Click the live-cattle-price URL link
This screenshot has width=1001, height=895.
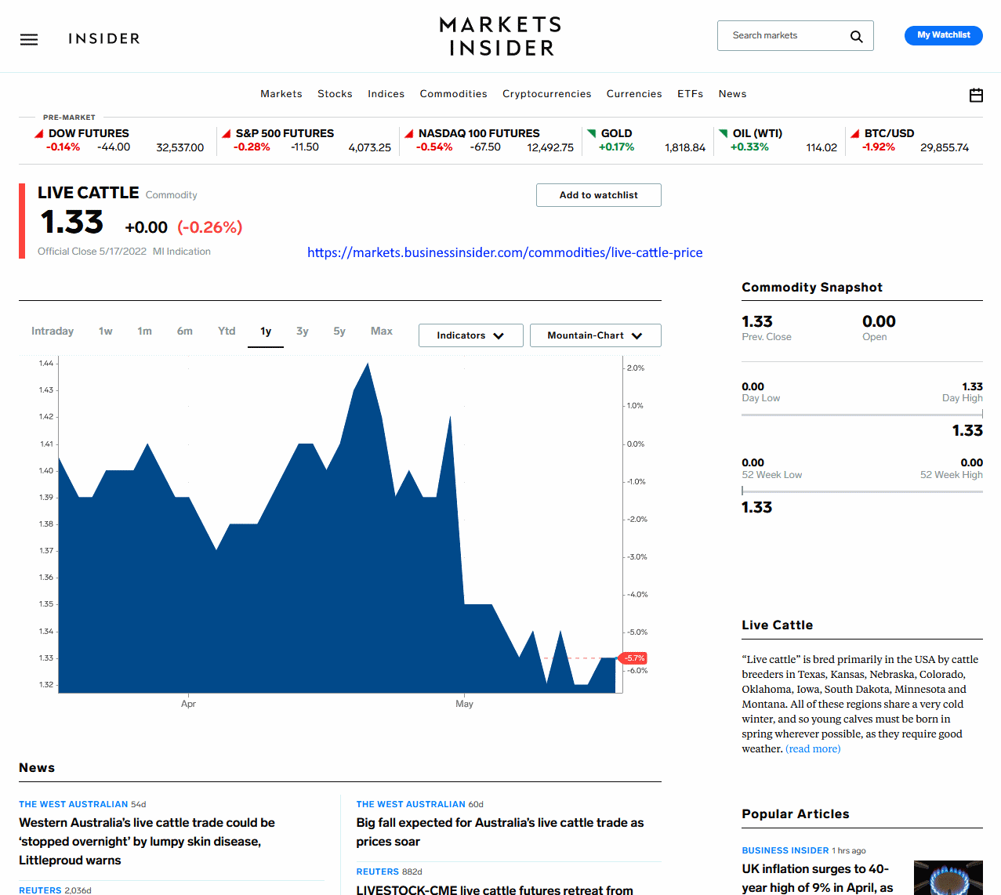click(505, 252)
